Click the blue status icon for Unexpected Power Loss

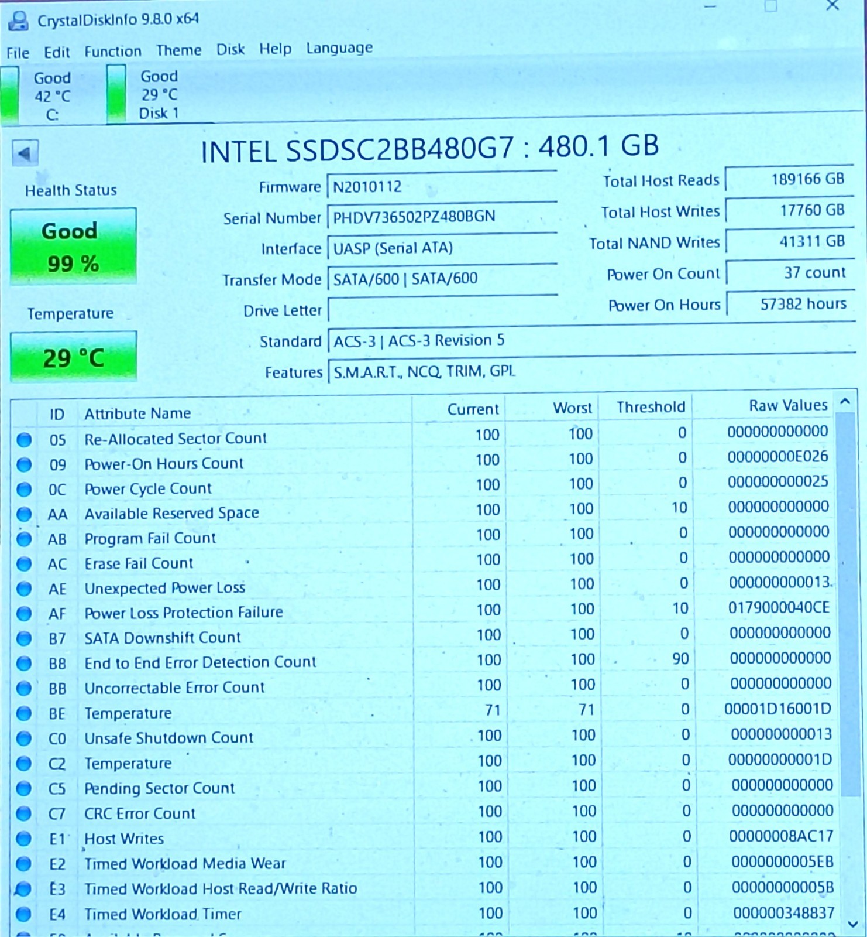point(24,589)
